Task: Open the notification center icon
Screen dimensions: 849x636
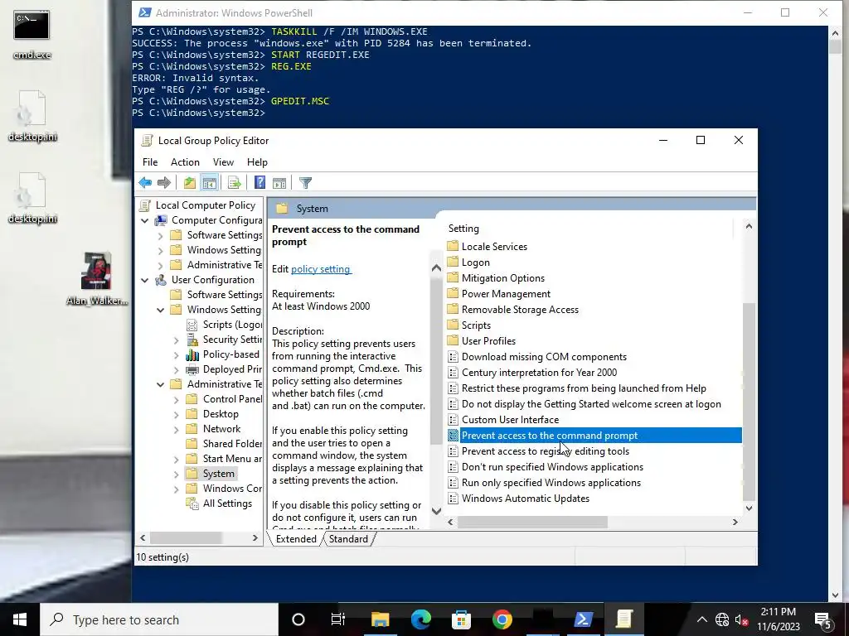Action: coord(823,619)
